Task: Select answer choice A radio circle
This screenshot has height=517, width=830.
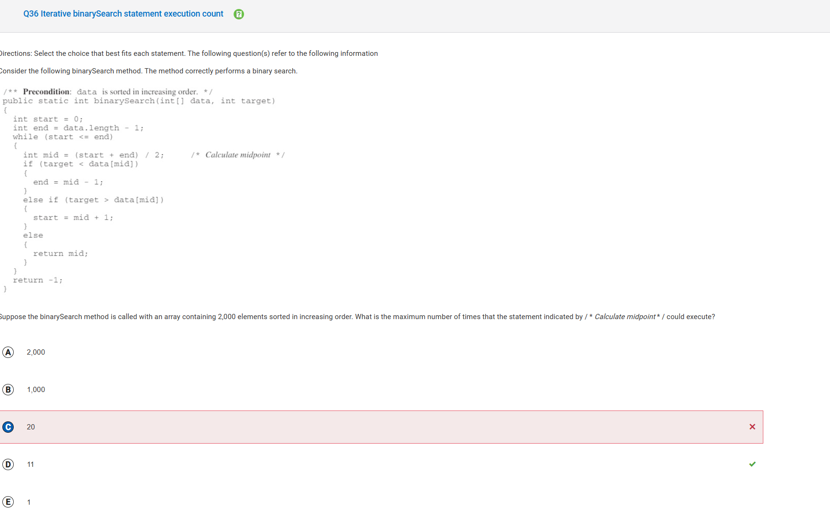Action: (8, 352)
